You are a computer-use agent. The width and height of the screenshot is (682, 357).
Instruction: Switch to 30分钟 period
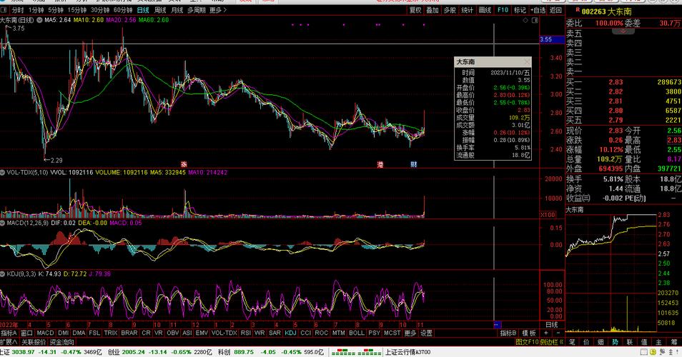click(100, 10)
